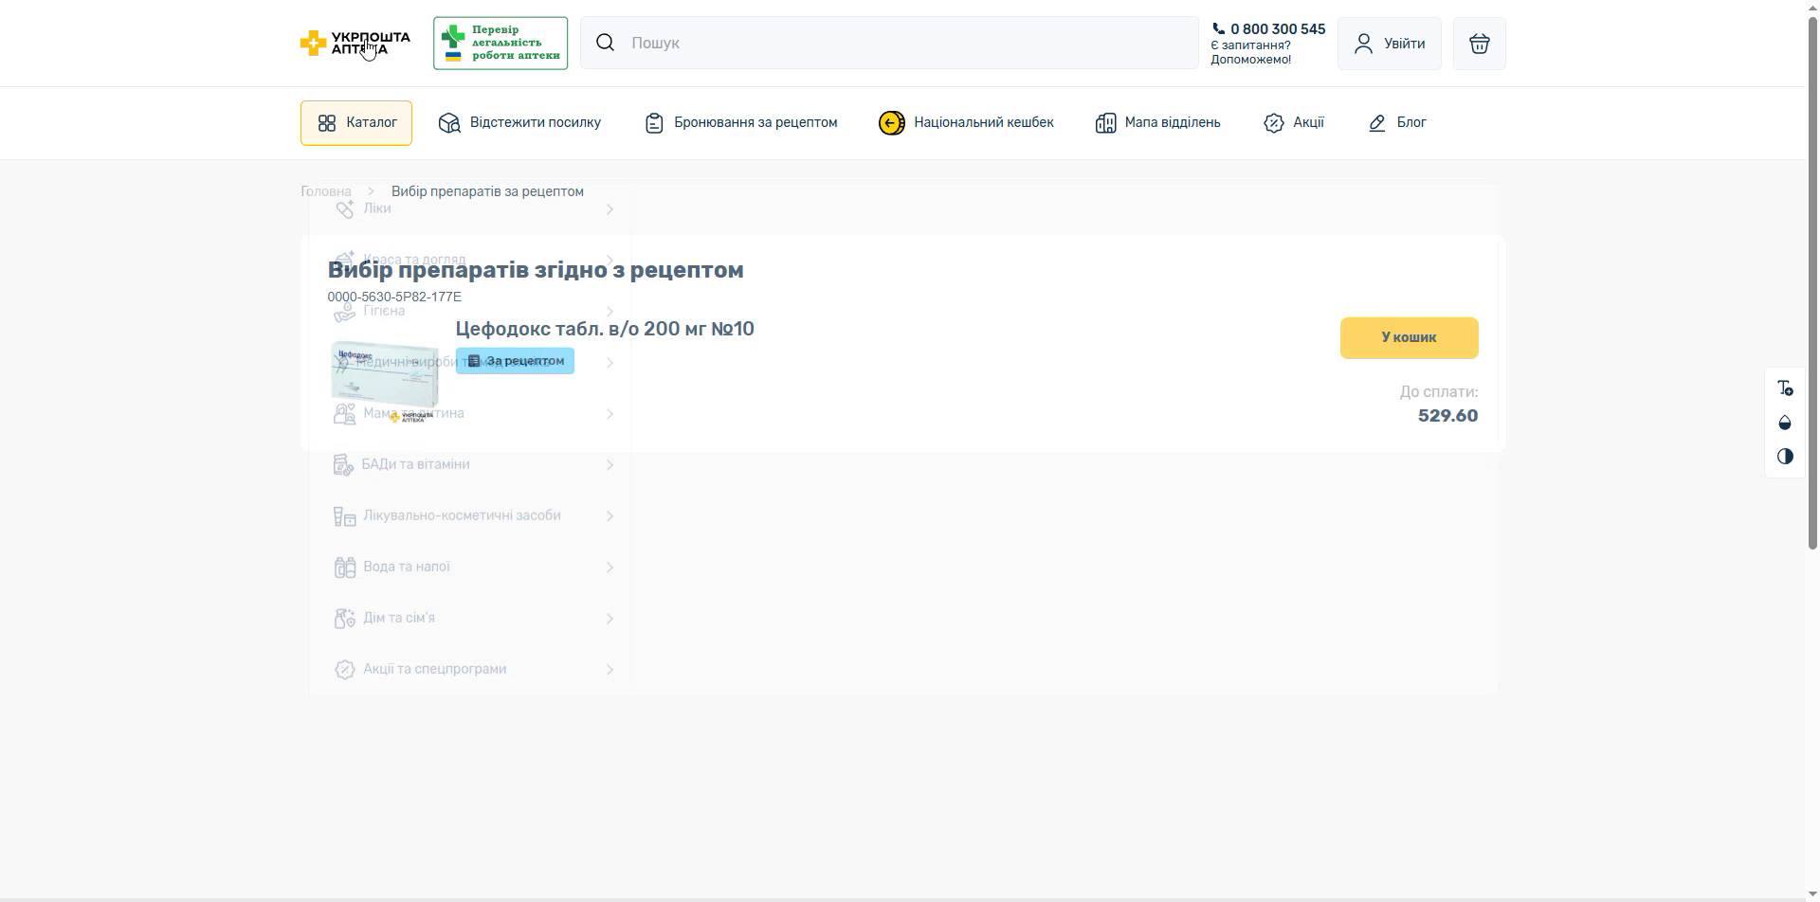Add Цефодокс to cart with У кошик
This screenshot has height=902, width=1820.
click(x=1409, y=337)
